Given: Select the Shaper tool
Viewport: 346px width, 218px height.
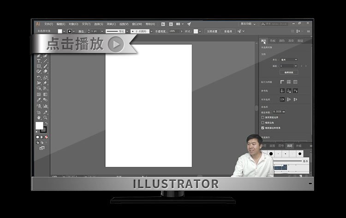Looking at the screenshot, I should pos(39,71).
